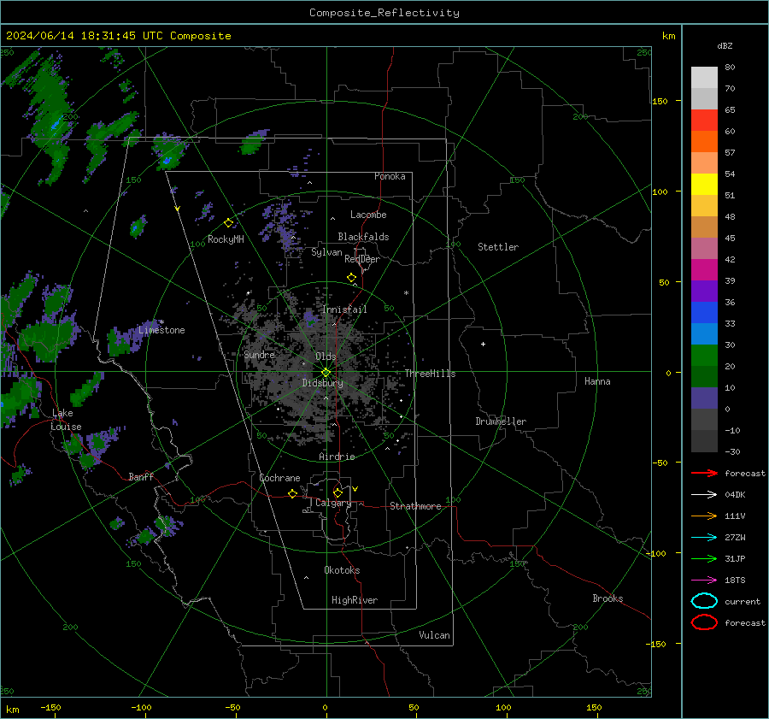Click the Blackfalds city label

pyautogui.click(x=363, y=237)
